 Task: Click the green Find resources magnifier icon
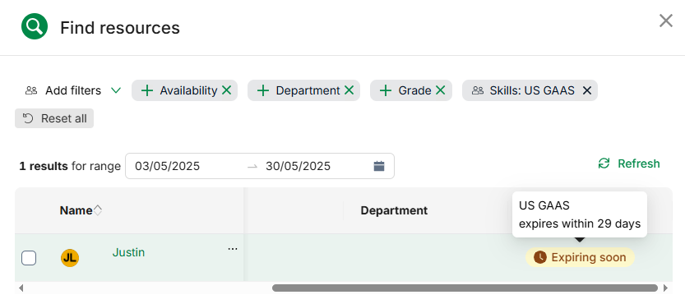pyautogui.click(x=35, y=26)
